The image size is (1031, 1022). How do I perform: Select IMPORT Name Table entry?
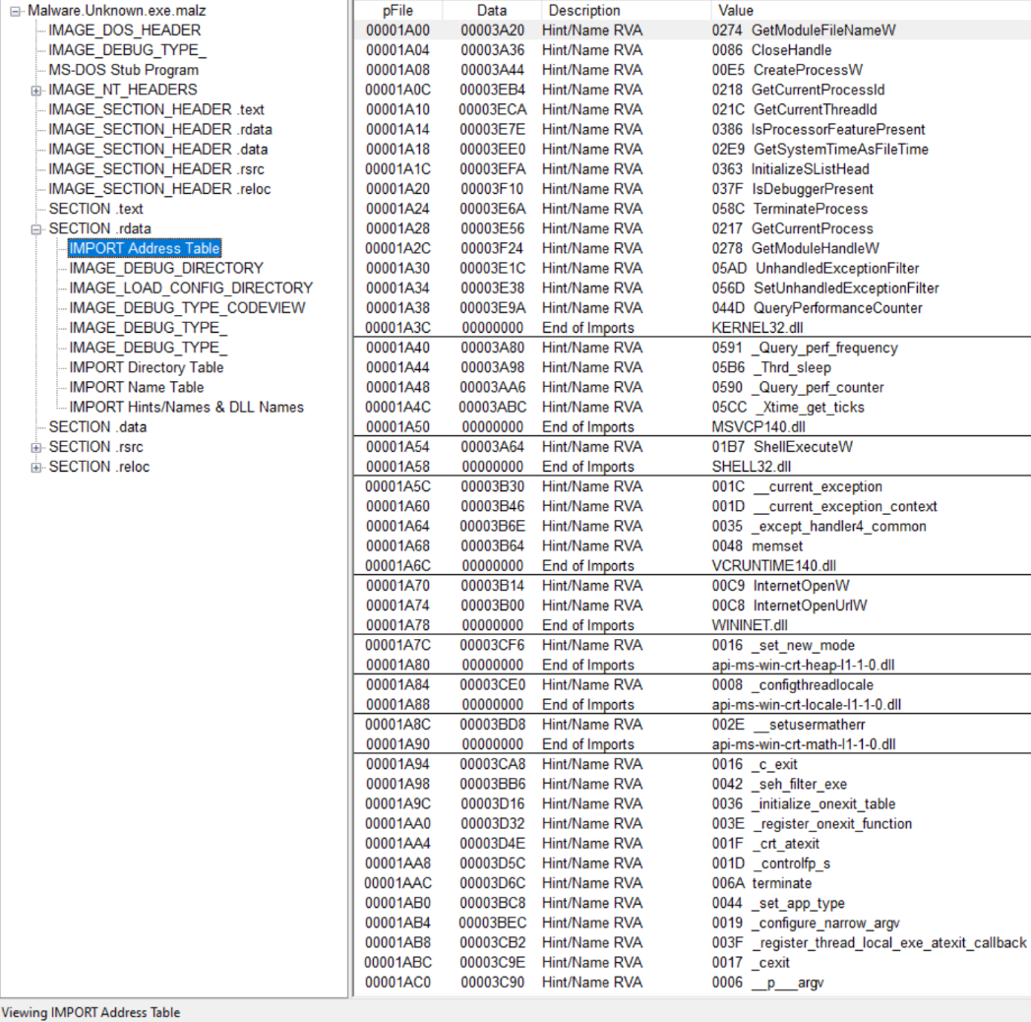[x=136, y=387]
